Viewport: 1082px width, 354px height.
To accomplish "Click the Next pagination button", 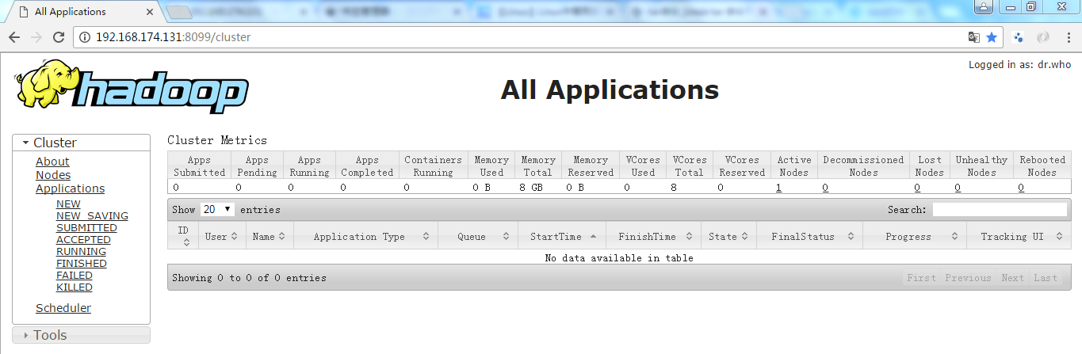I will pos(1012,278).
